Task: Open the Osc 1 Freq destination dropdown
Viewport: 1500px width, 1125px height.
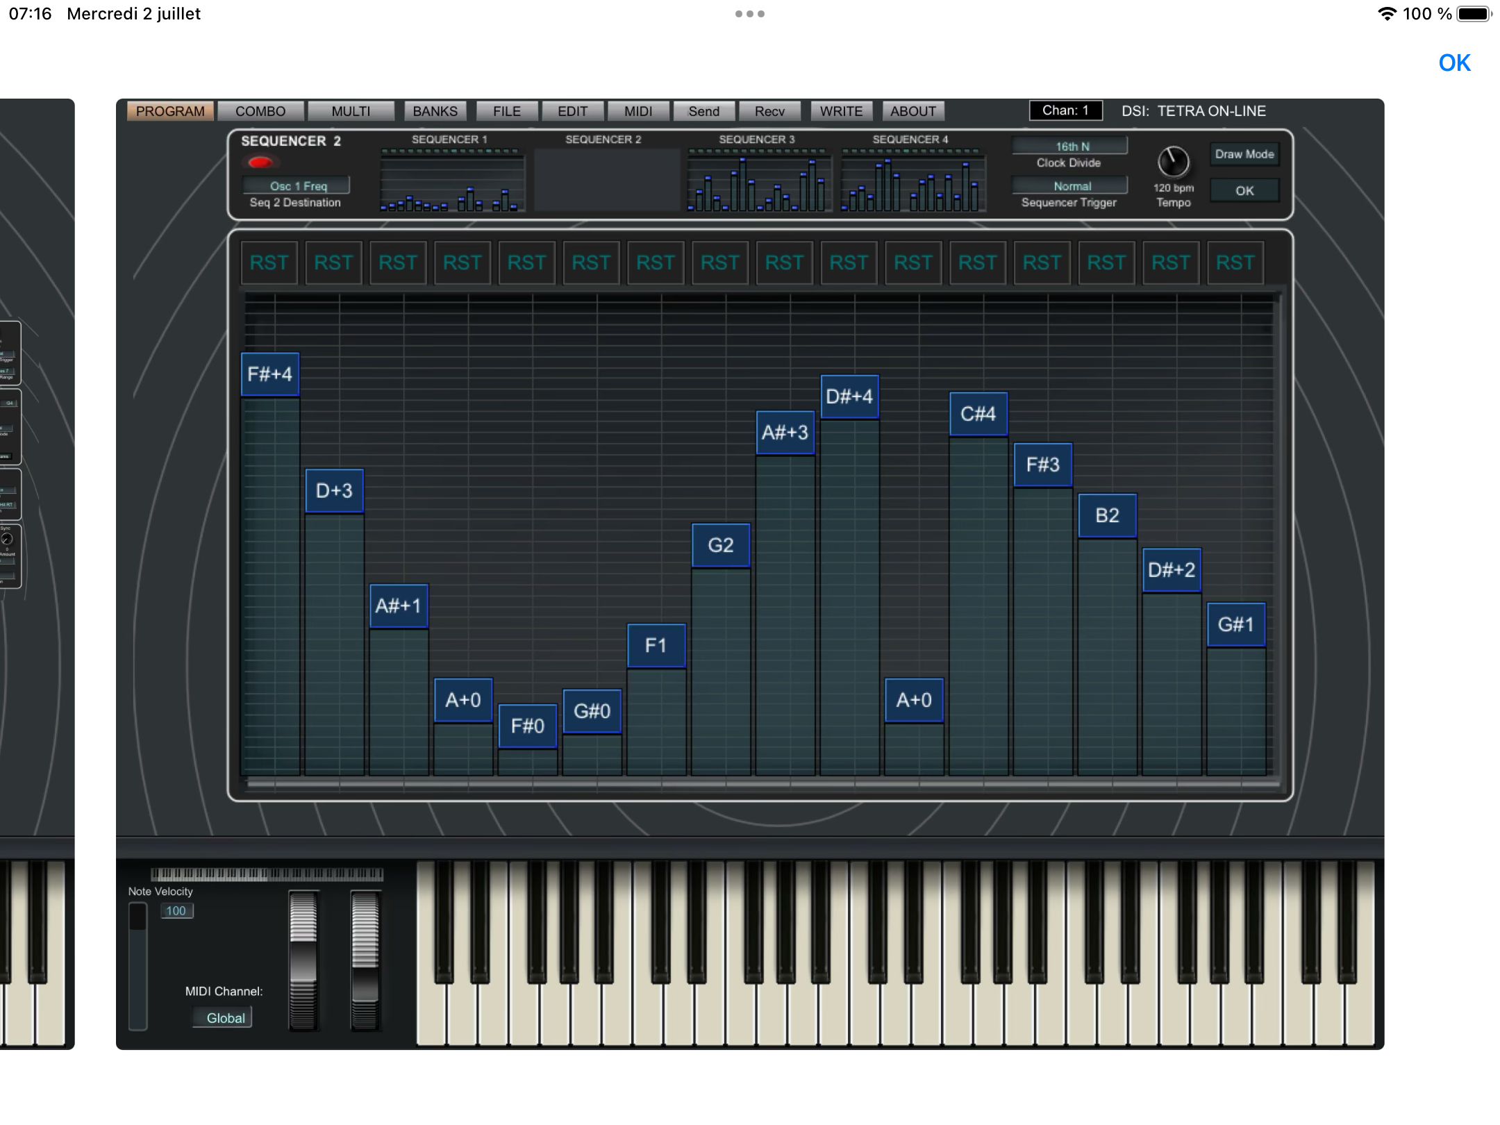Action: (x=297, y=185)
